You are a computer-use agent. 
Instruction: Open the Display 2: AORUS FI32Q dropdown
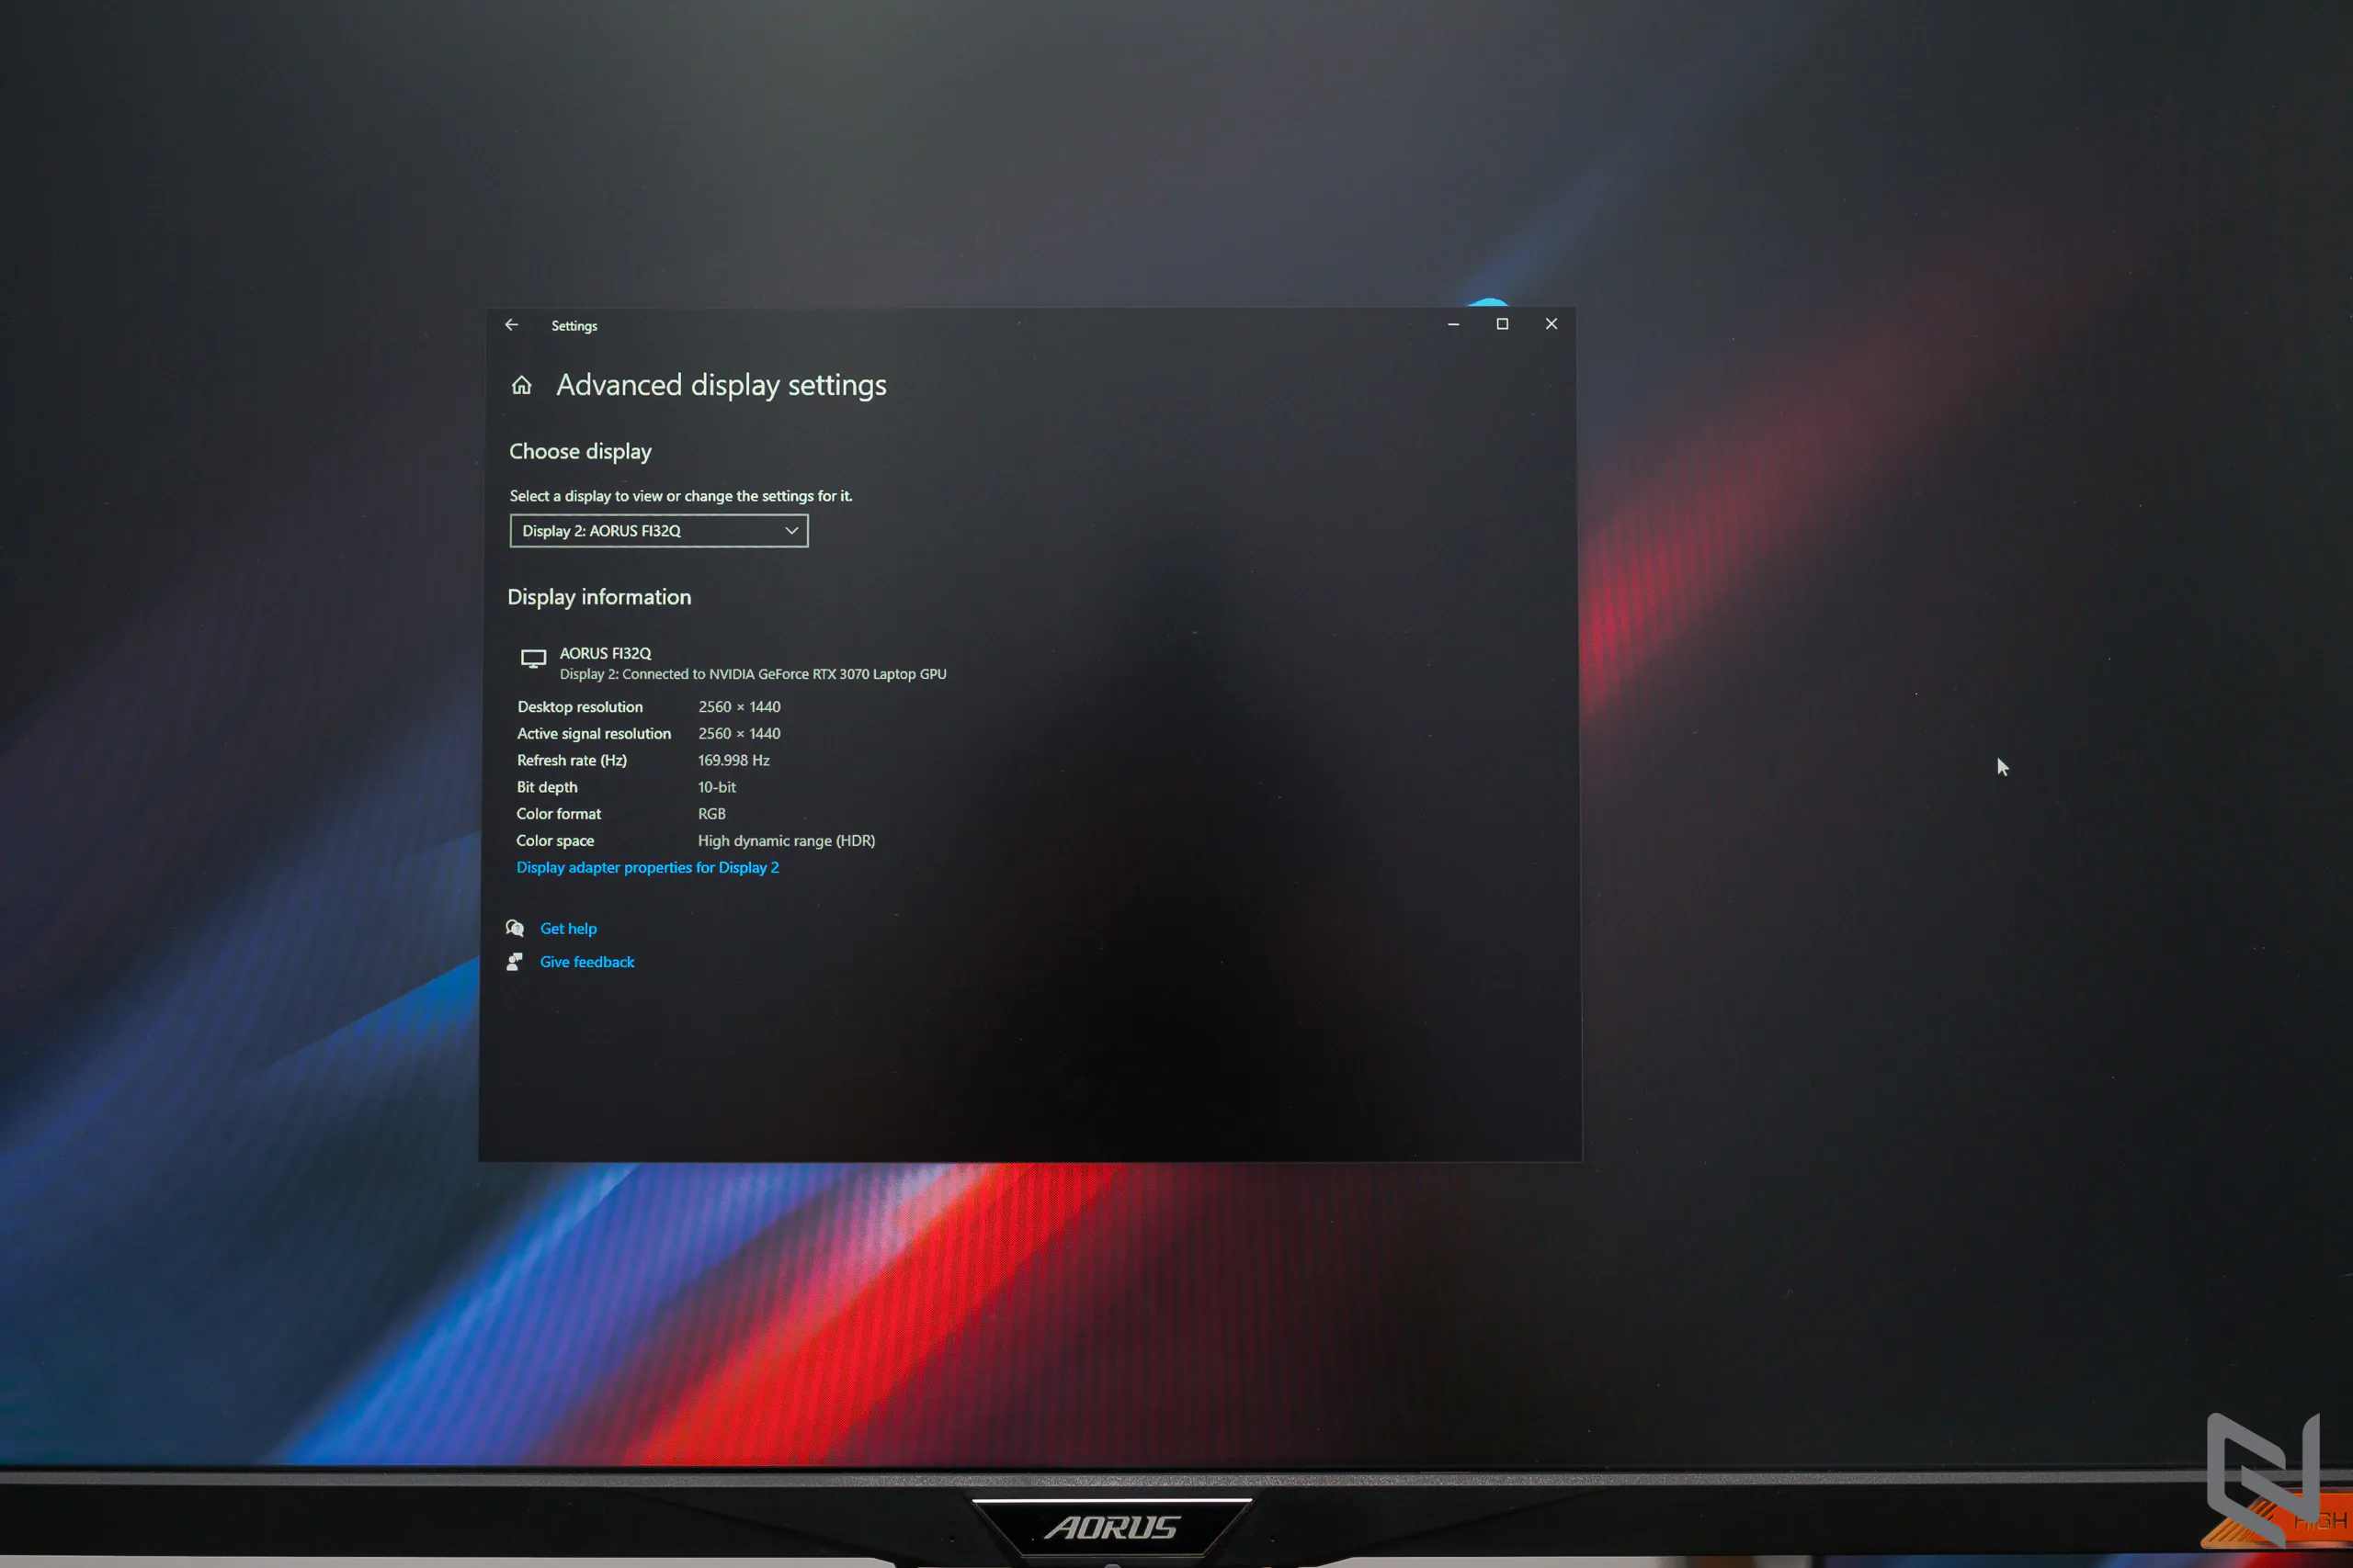click(x=658, y=531)
